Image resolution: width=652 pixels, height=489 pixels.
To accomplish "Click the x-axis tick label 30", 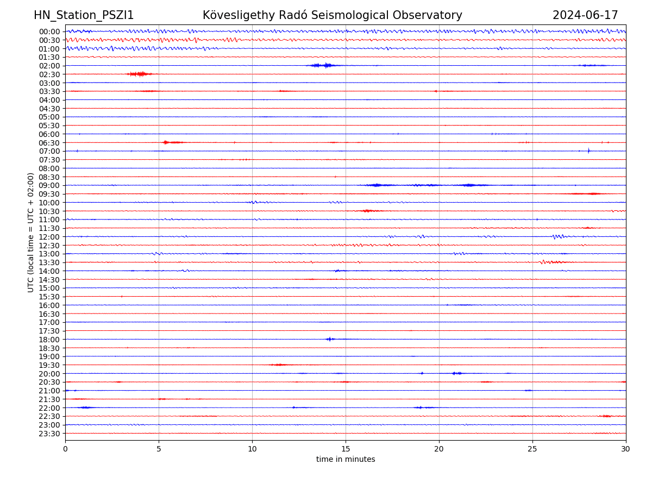I will tap(626, 449).
